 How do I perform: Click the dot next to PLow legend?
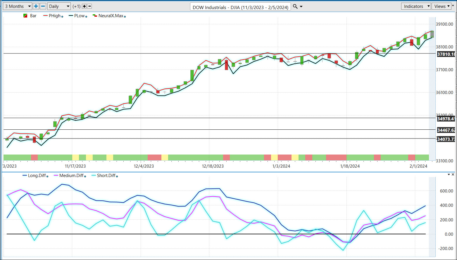87,17
